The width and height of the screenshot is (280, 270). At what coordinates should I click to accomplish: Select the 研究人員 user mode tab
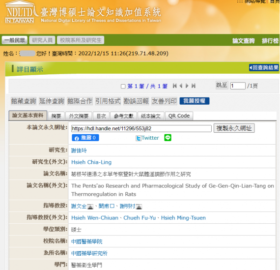[x=42, y=40]
